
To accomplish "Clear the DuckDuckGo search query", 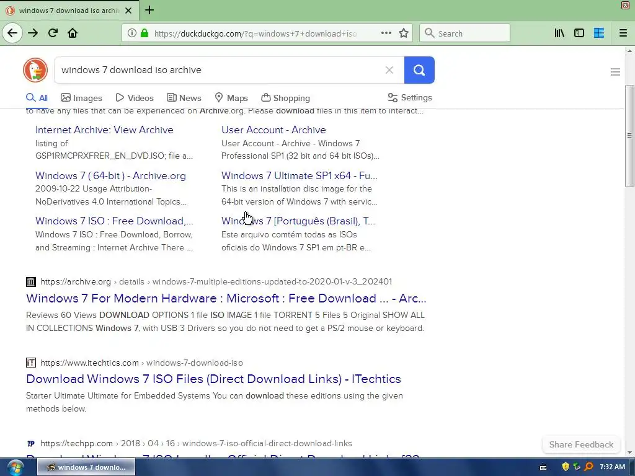I will tap(389, 70).
